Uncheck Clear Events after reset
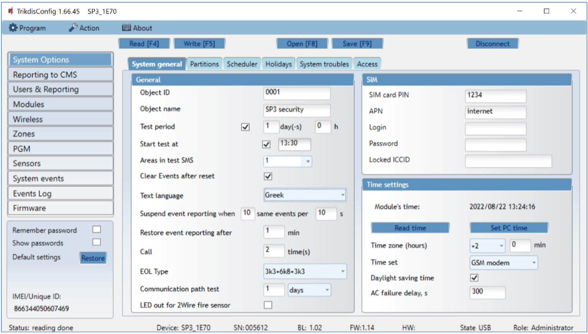 click(x=268, y=176)
